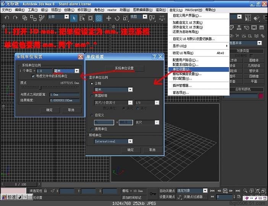Image resolution: width=268 pixels, height=206 pixels.
Task: Activate the Select and Rotate tool
Action: click(117, 18)
